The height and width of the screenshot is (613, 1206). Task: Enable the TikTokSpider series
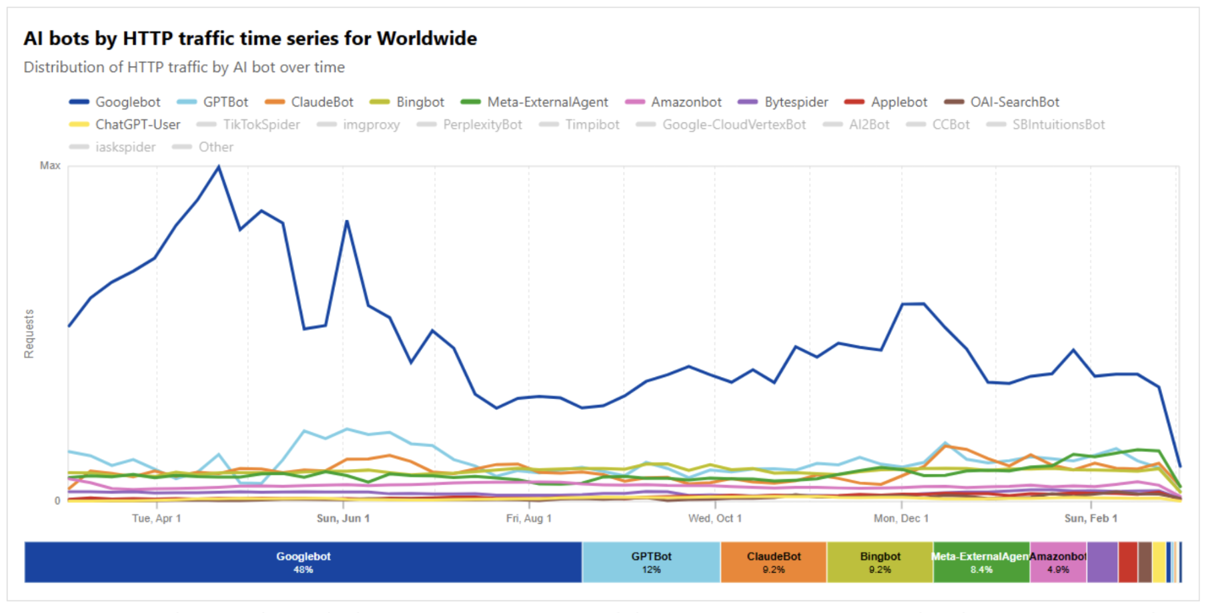click(261, 125)
